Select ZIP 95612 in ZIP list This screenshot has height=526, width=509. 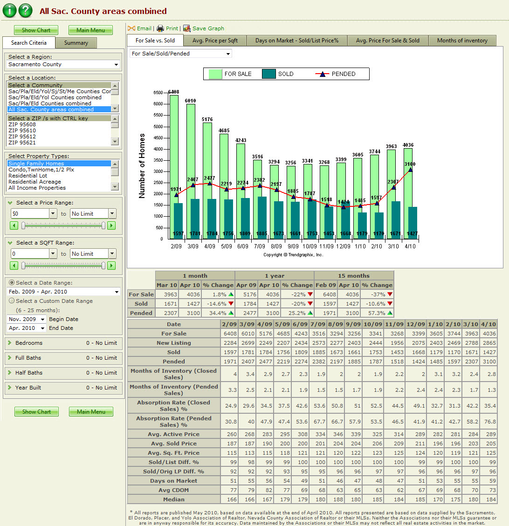click(x=59, y=137)
